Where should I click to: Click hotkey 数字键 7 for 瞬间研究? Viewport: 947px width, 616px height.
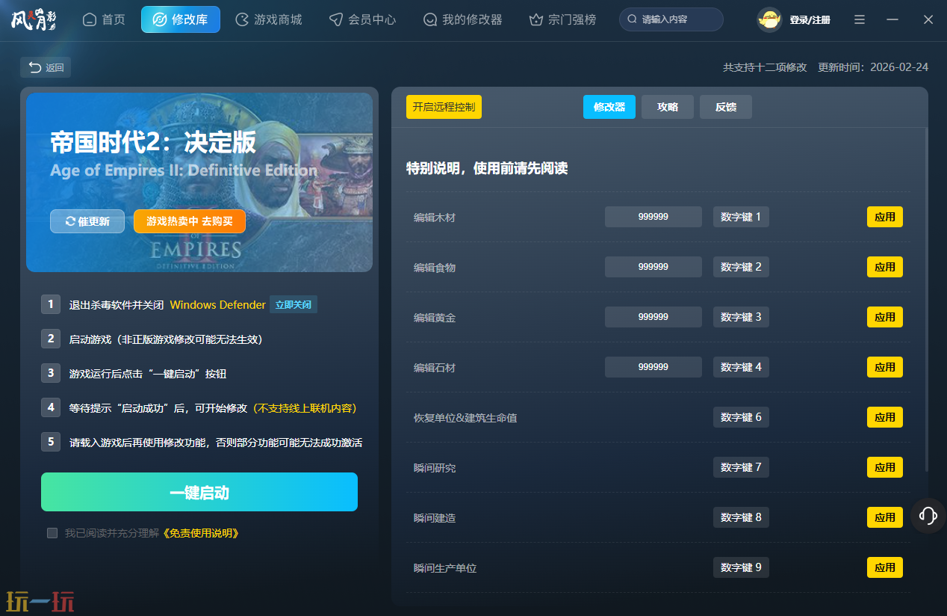click(x=741, y=467)
